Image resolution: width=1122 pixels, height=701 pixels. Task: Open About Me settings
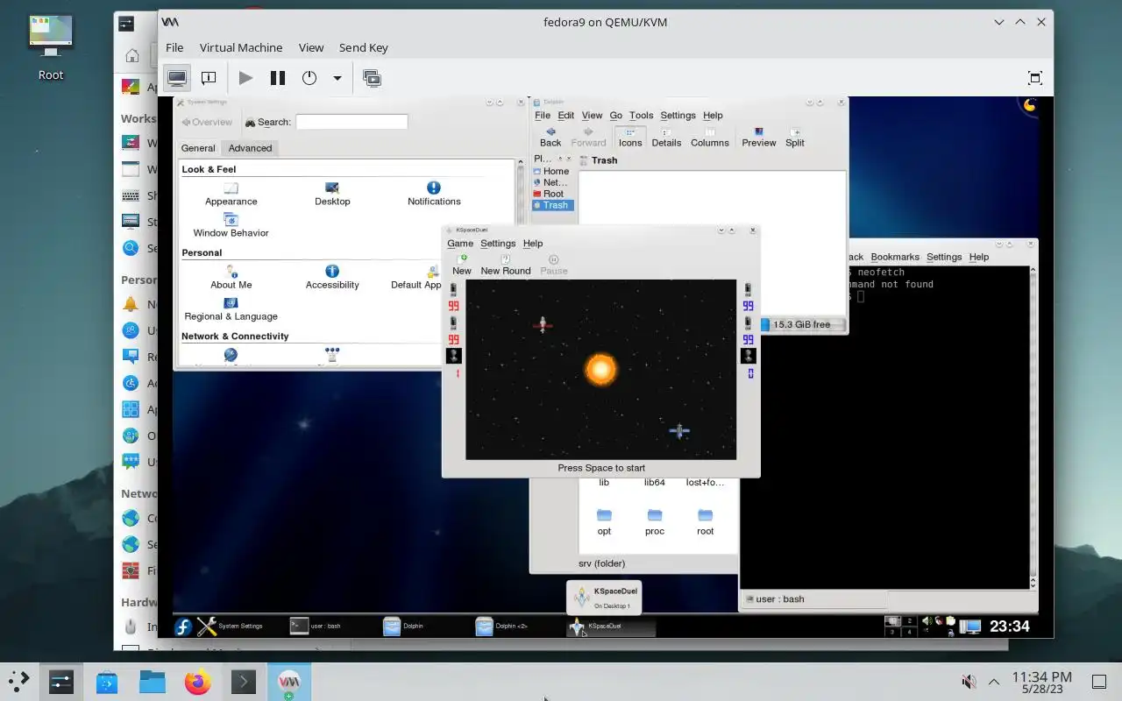[x=231, y=277]
